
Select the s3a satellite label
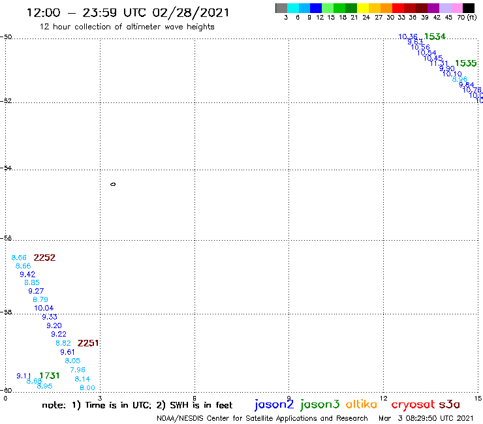[x=449, y=404]
